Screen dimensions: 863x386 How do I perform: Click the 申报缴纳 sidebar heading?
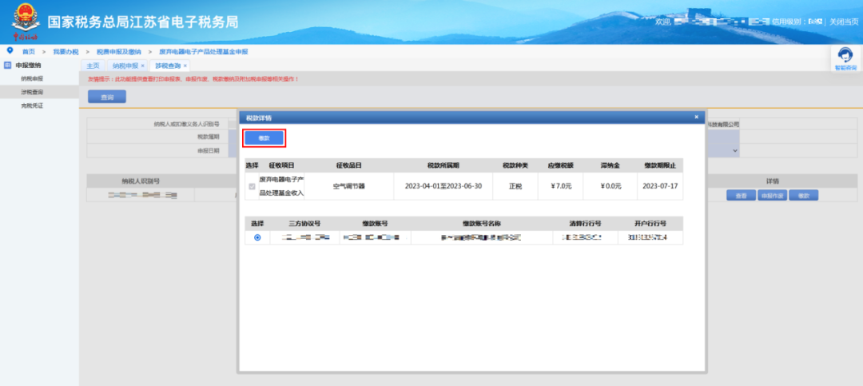tap(28, 65)
